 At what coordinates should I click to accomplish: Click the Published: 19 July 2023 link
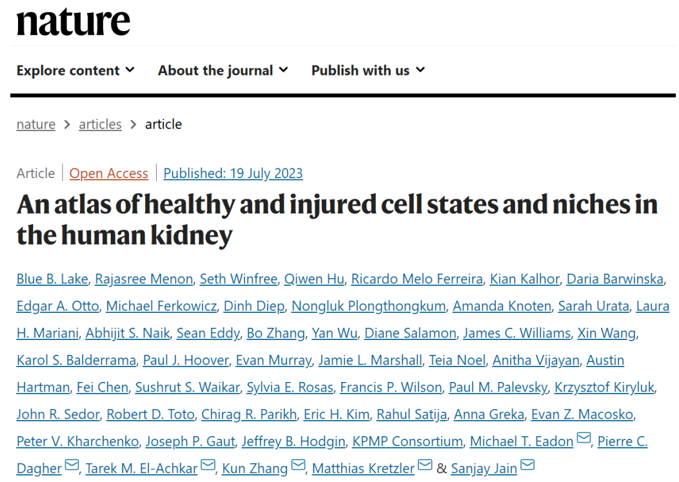(x=233, y=174)
